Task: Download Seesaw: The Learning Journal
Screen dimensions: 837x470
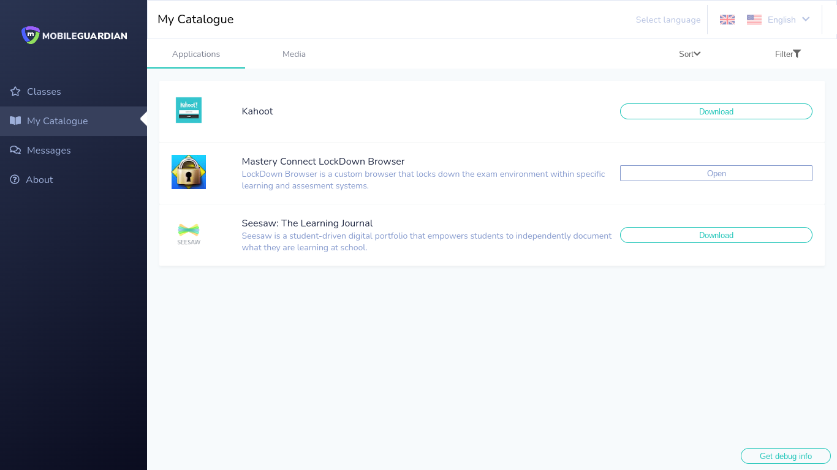Action: (716, 235)
